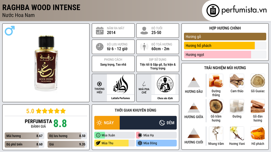Click the calendar icon beside Năm ra mắt
The image size is (271, 152).
(x=100, y=31)
